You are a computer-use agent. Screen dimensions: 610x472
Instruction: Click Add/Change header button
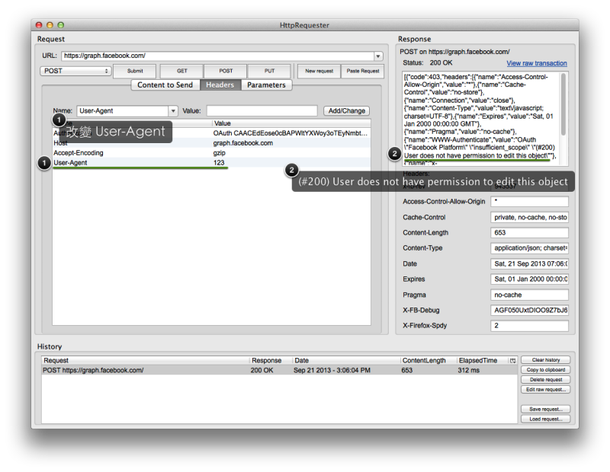coord(347,111)
